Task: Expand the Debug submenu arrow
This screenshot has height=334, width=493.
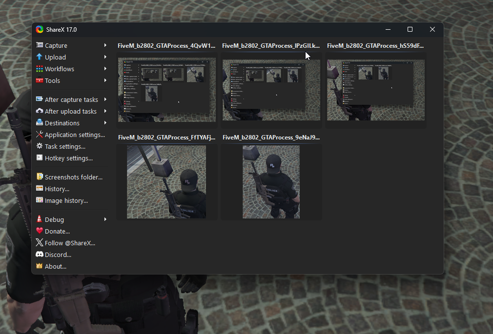Action: coord(105,219)
